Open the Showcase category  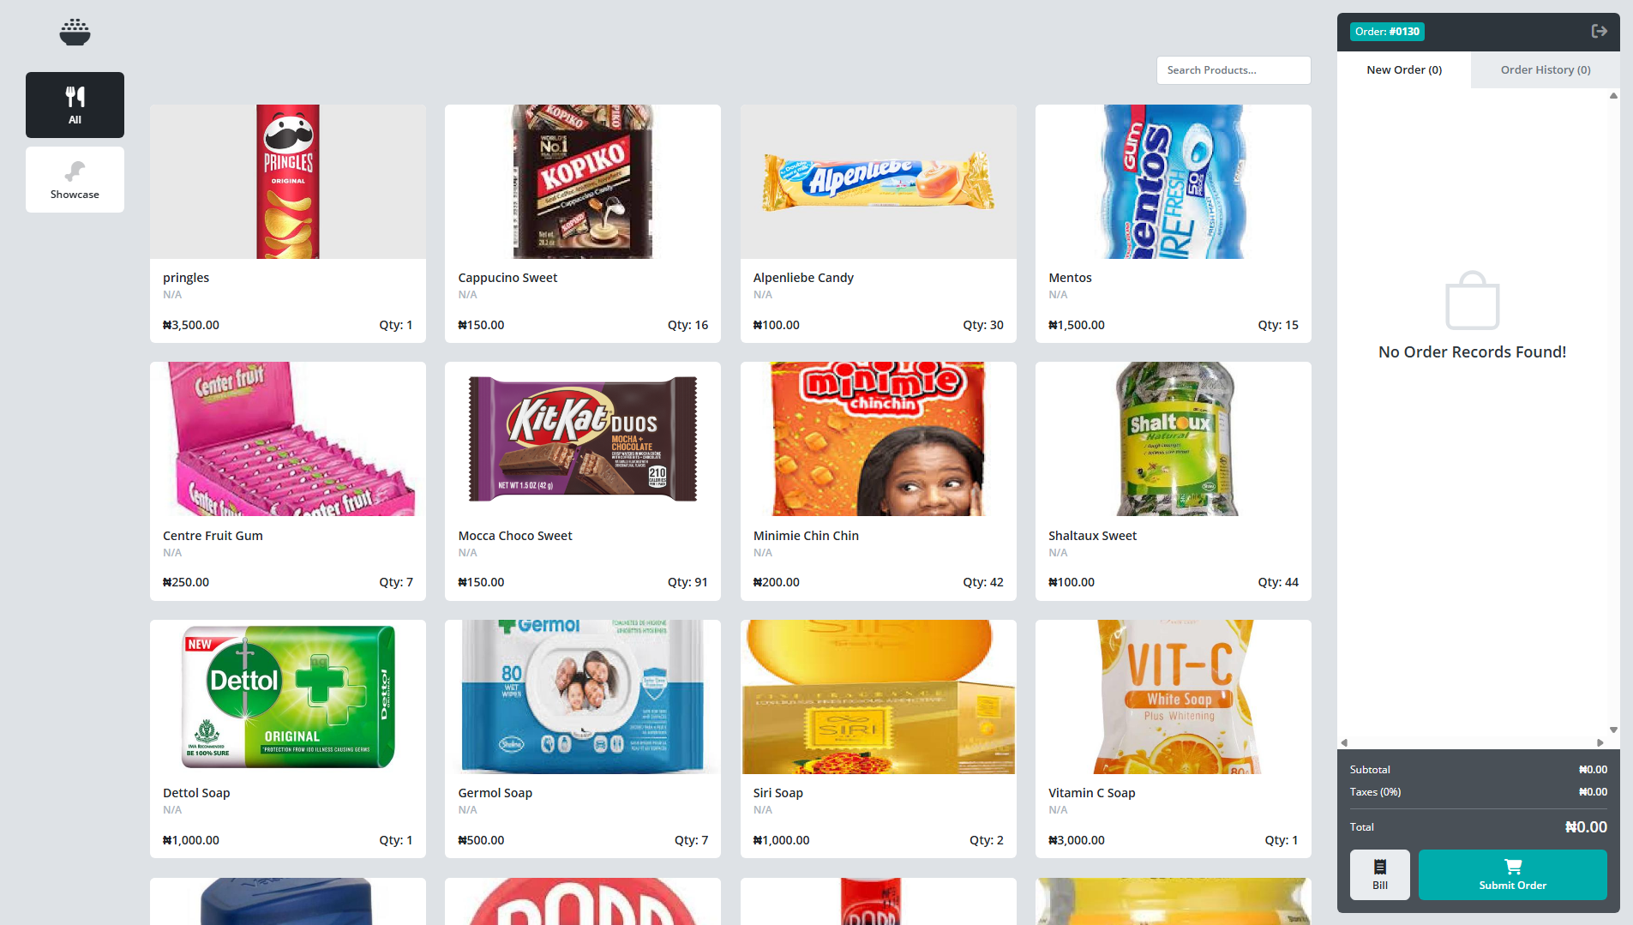pos(75,179)
